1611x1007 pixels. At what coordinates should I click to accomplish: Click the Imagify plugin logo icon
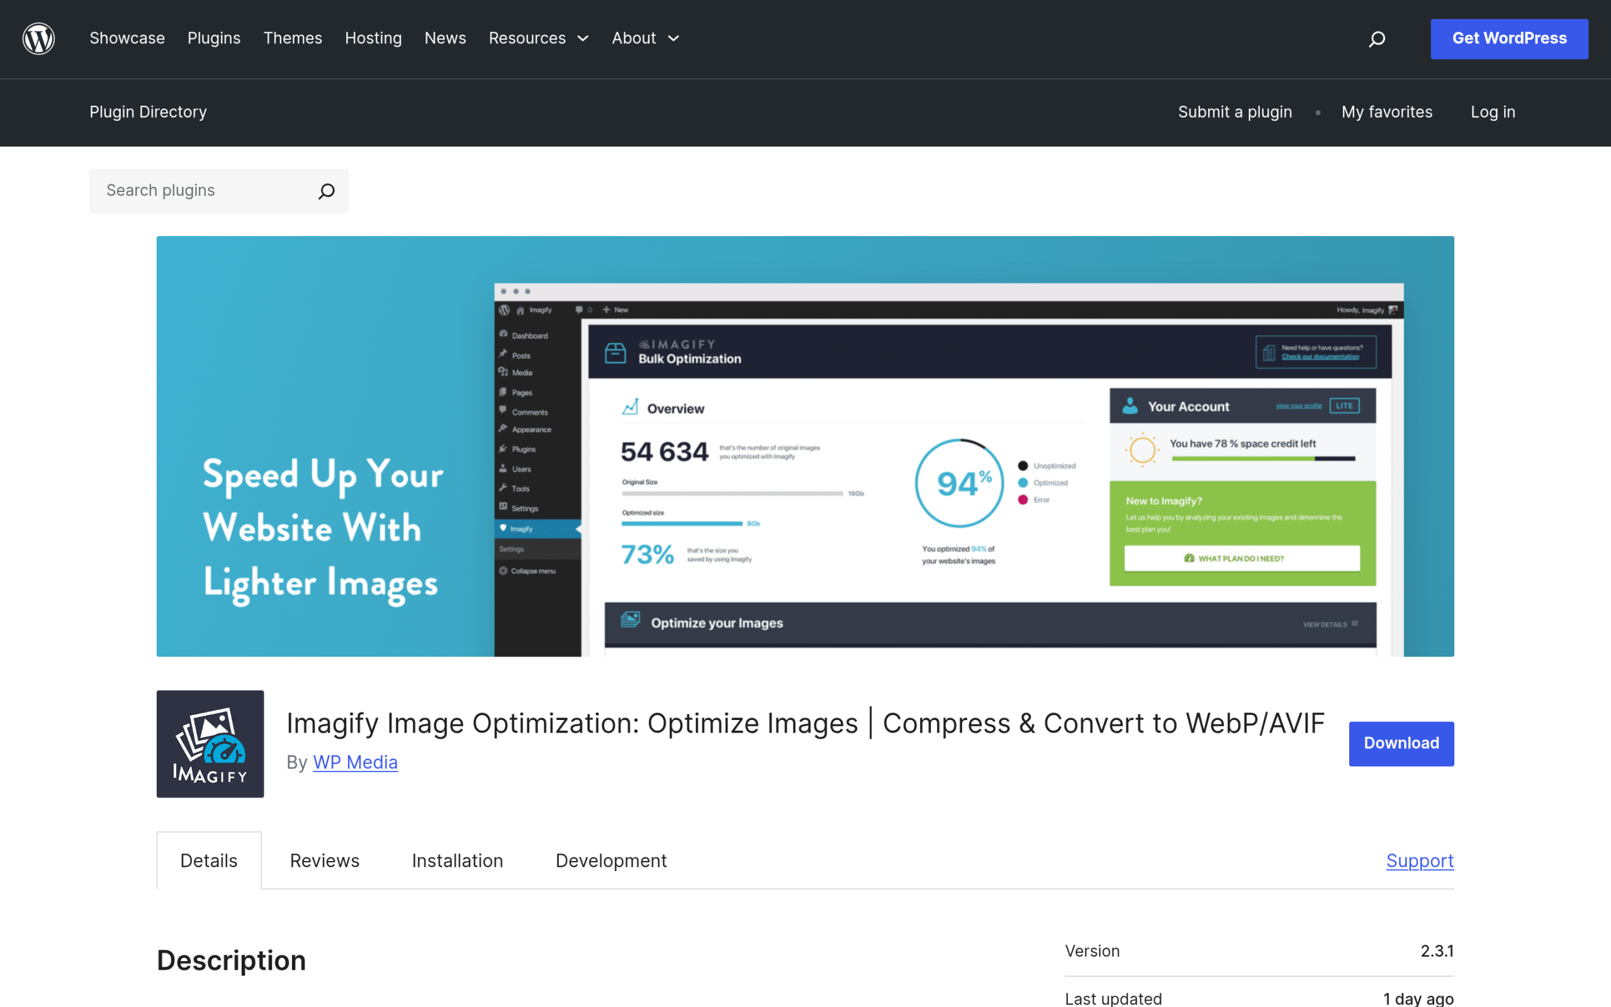(x=210, y=743)
